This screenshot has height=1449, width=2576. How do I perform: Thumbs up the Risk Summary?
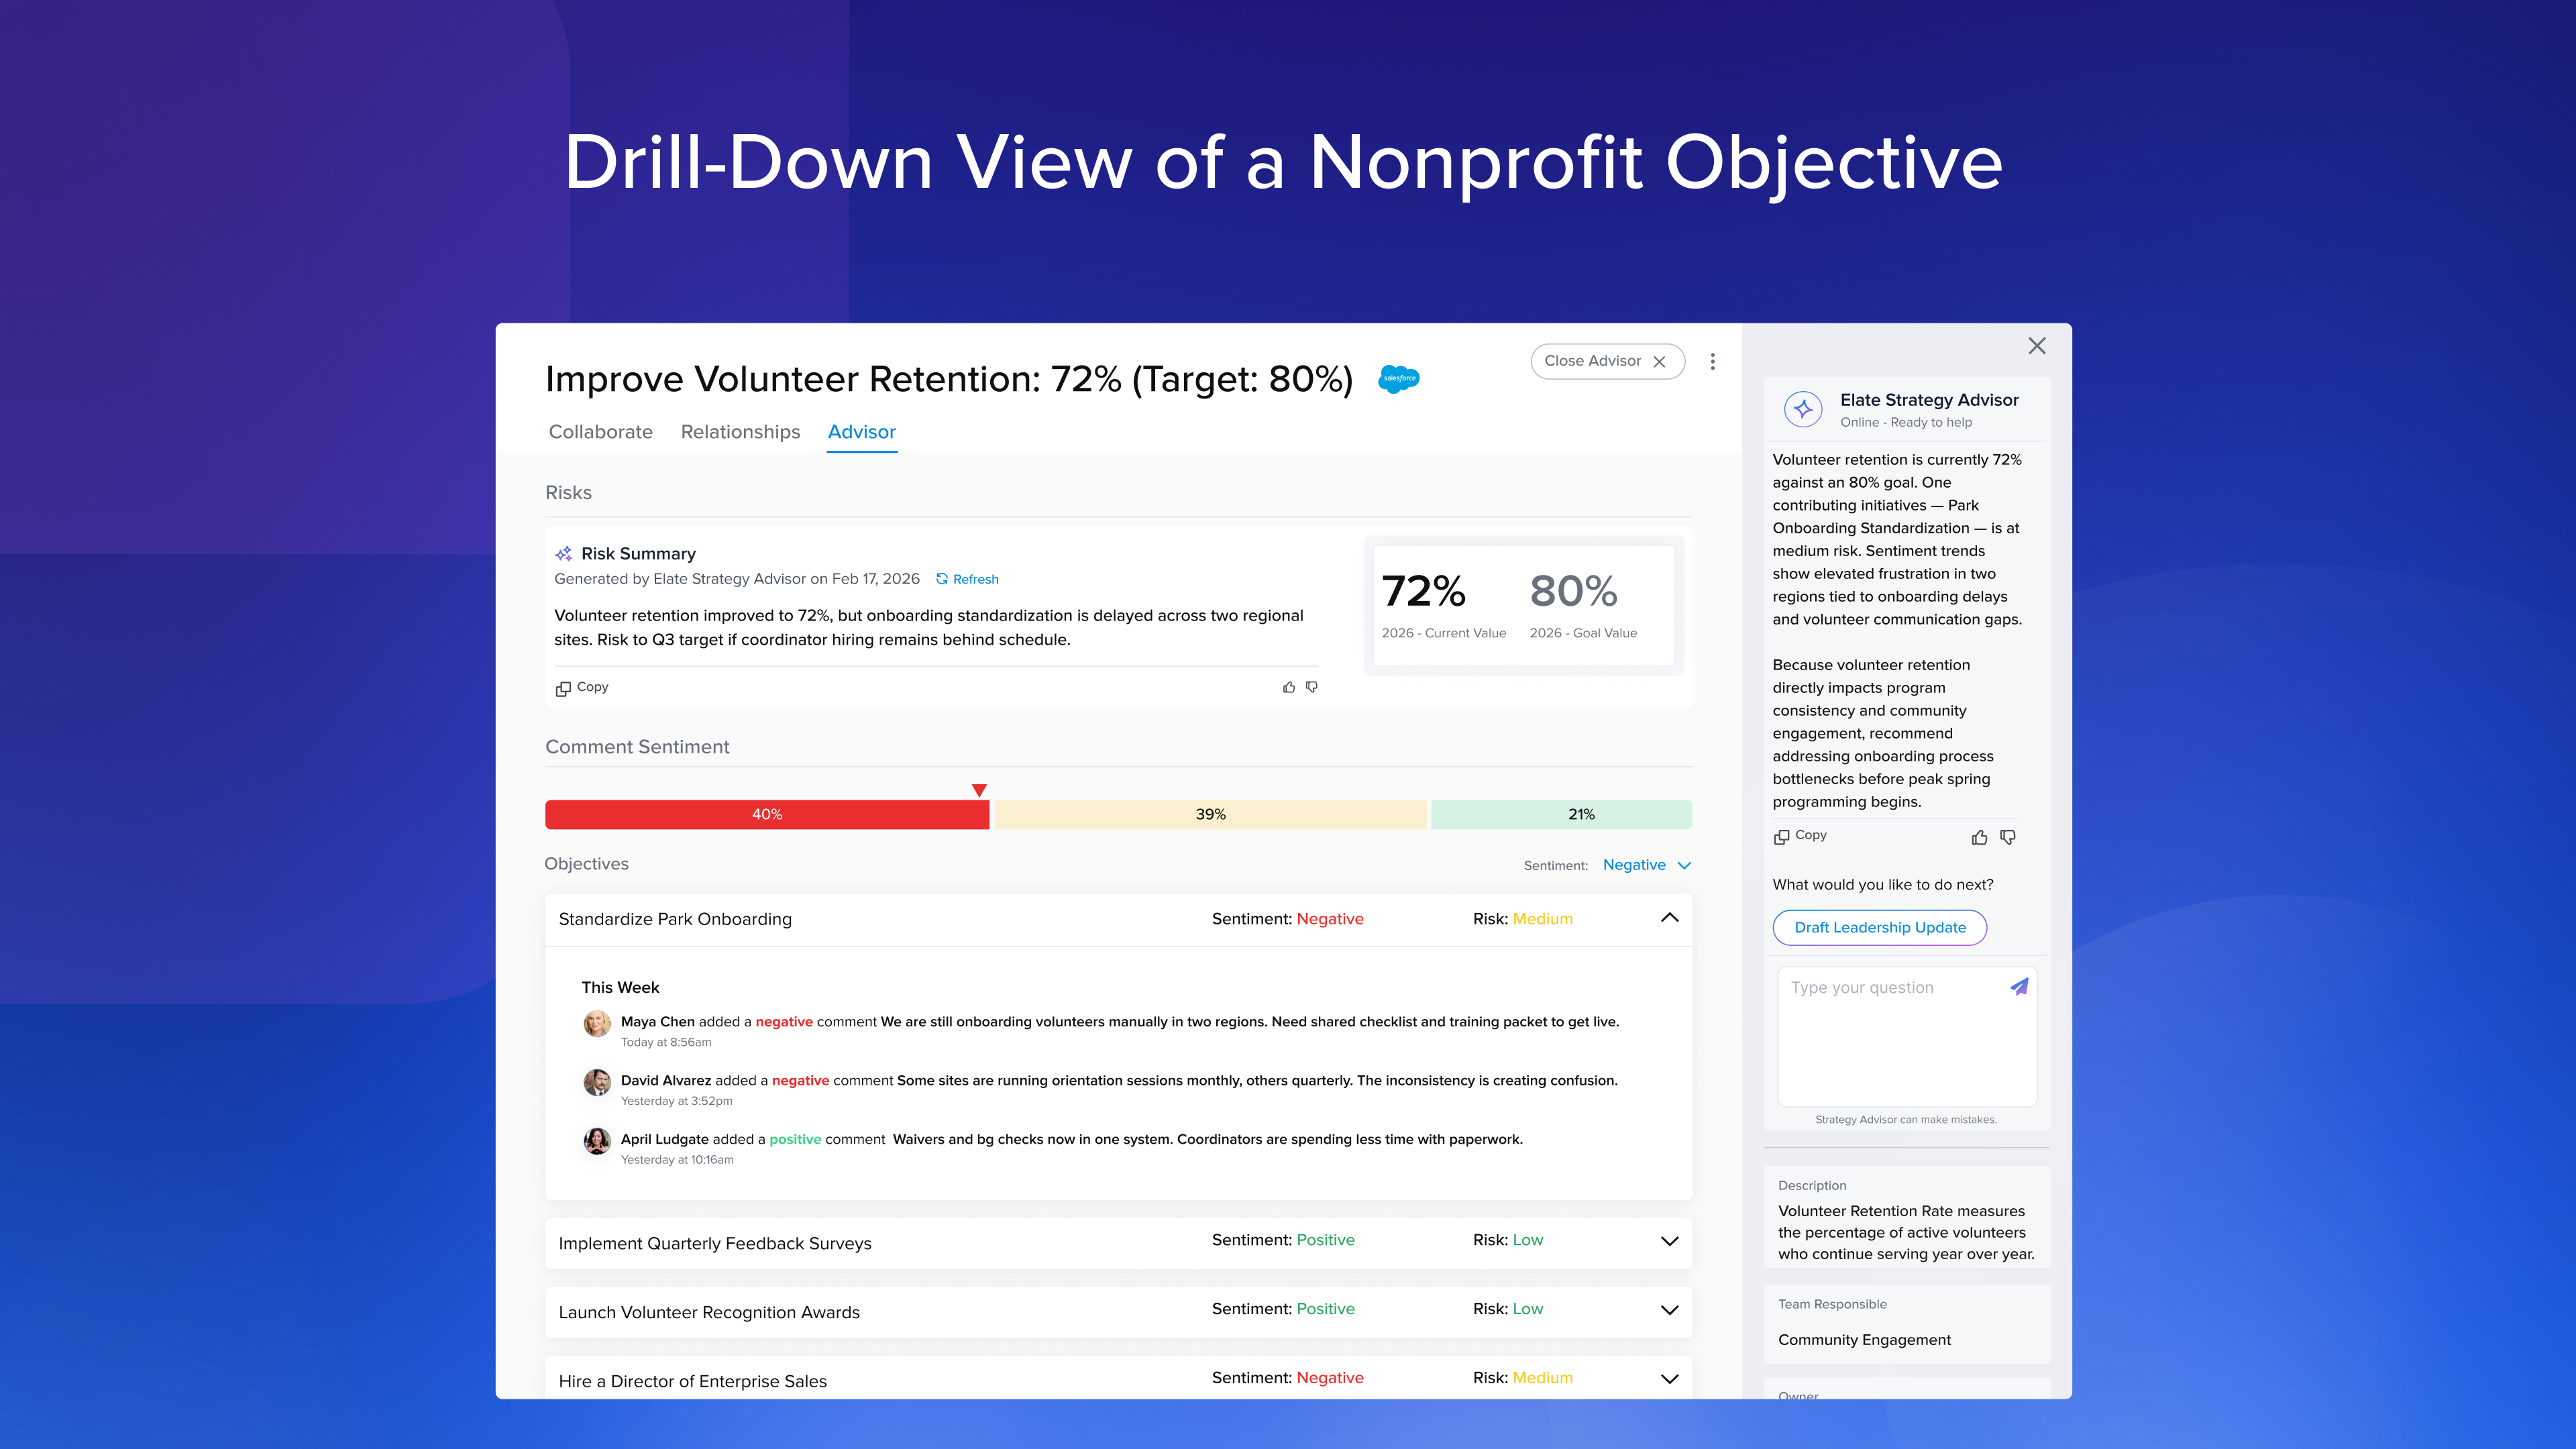click(x=1288, y=687)
